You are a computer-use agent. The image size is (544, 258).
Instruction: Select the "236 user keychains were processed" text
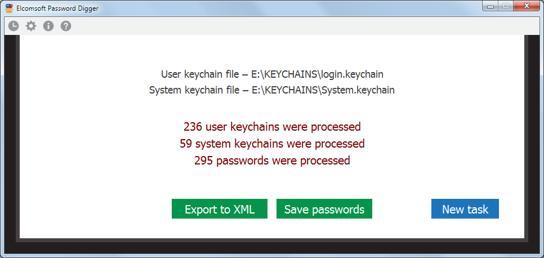(x=272, y=126)
